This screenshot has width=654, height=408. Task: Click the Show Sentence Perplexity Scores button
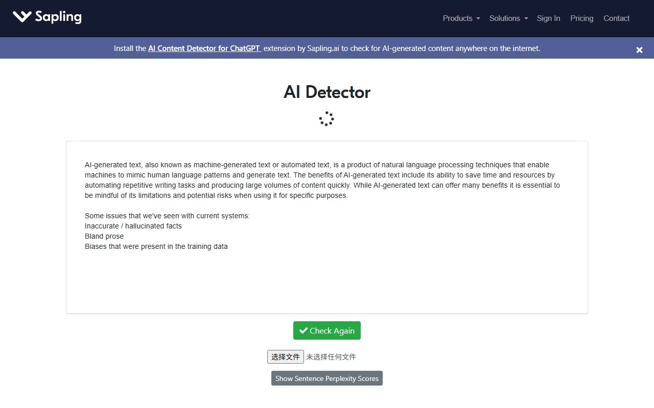pos(326,378)
